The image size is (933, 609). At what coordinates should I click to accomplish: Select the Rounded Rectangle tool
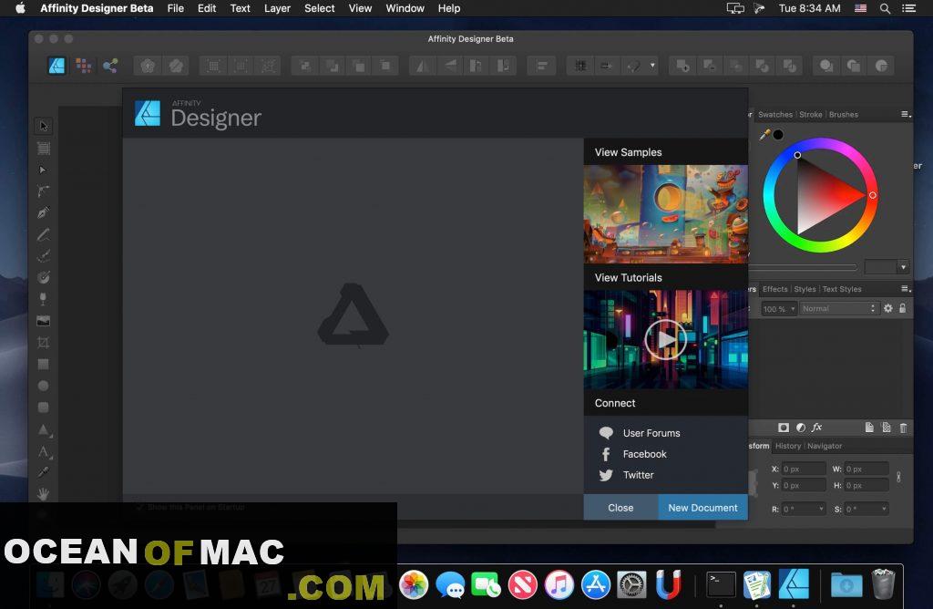pos(44,408)
